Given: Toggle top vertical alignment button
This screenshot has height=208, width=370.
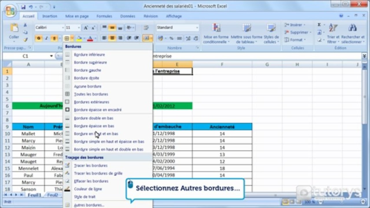Looking at the screenshot, I should coord(104,28).
